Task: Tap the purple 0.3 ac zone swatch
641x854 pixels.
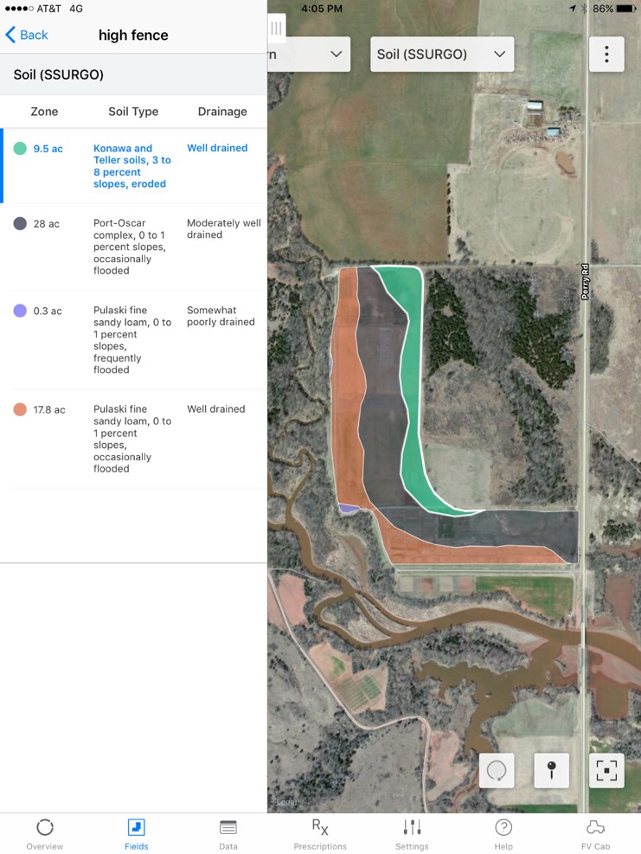Action: pos(20,311)
